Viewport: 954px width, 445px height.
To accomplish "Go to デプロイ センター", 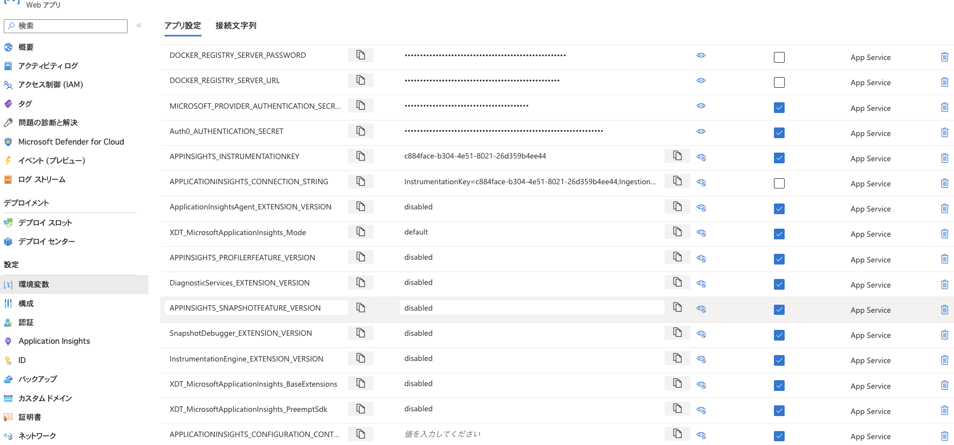I will tap(47, 242).
